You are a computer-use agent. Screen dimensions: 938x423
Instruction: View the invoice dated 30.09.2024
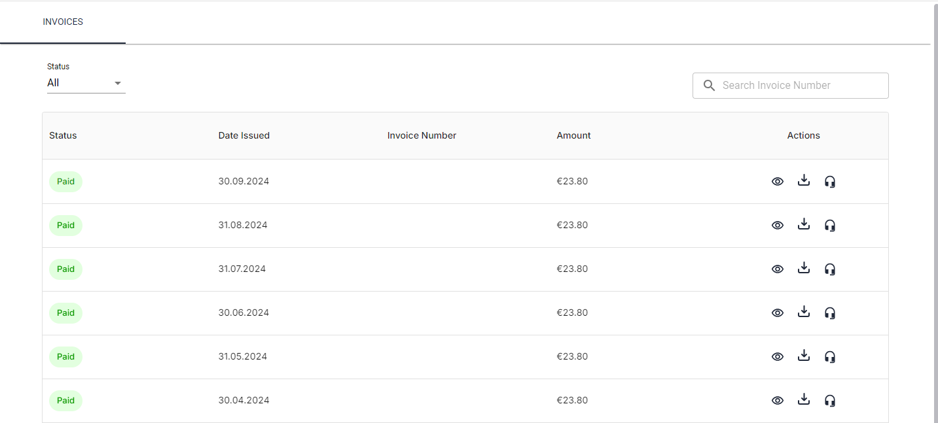click(x=777, y=182)
